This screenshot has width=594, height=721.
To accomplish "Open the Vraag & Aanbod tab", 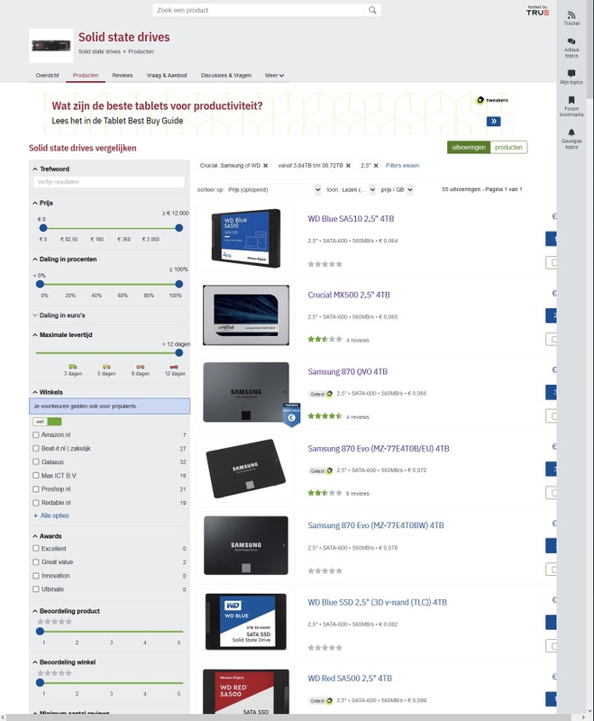I will [x=167, y=76].
